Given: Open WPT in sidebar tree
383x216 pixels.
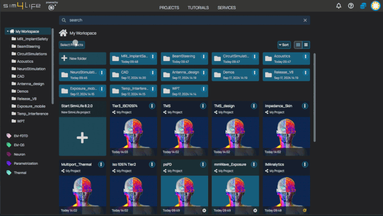Looking at the screenshot, I should 18,121.
